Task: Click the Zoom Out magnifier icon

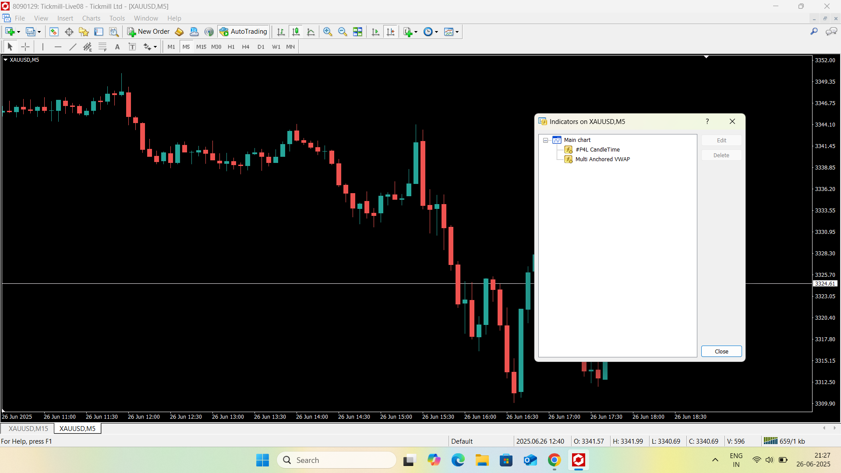Action: 343,32
